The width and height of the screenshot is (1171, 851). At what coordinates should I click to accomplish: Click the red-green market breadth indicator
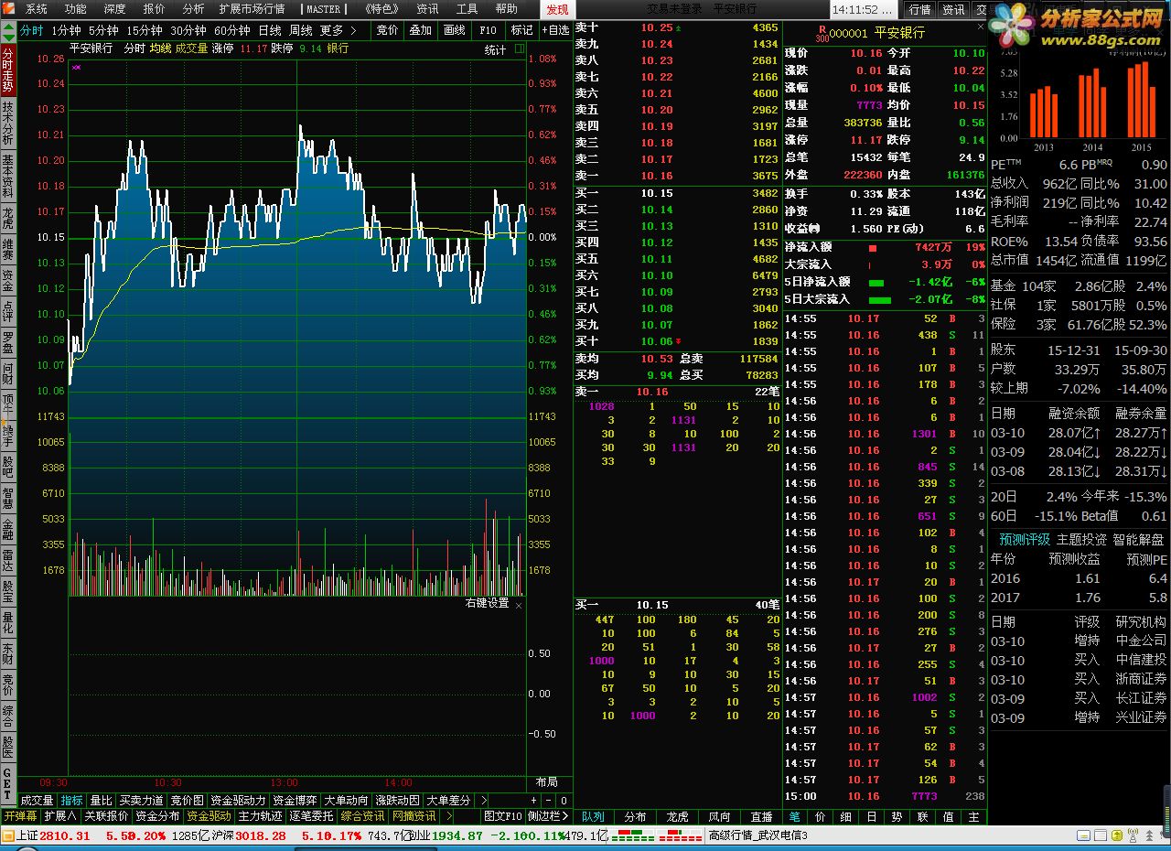[x=656, y=835]
